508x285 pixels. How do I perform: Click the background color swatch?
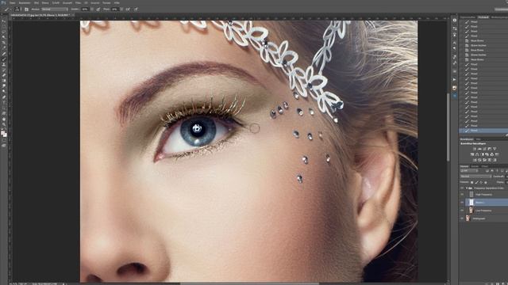pyautogui.click(x=6, y=135)
